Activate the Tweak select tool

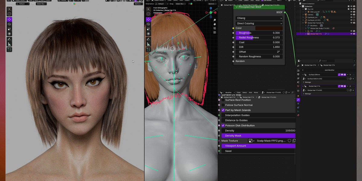9,9
